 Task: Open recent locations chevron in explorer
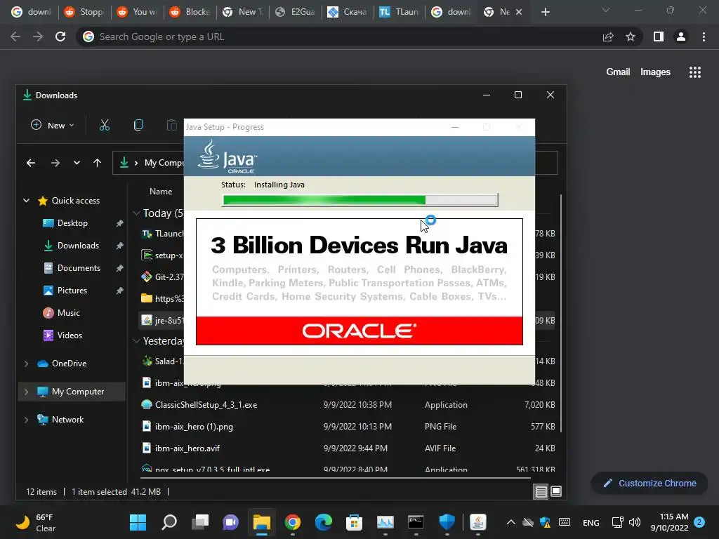coord(77,163)
